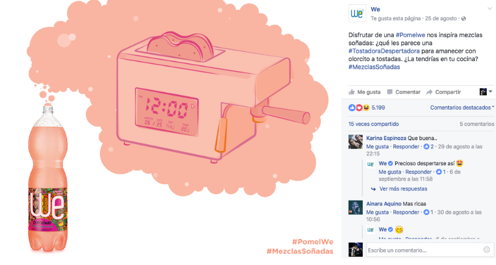Click Responder under Ainara Aquino's comment
Viewport: 496px width, 265px height.
(x=406, y=213)
